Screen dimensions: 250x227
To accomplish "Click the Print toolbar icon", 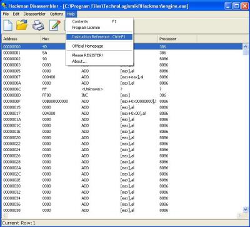I will click(38, 25).
